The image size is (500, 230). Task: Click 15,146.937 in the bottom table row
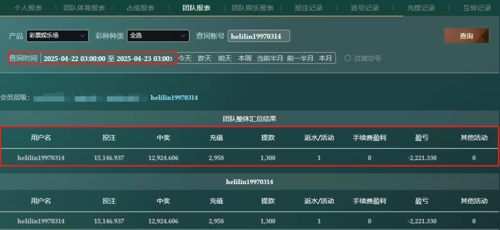109,221
